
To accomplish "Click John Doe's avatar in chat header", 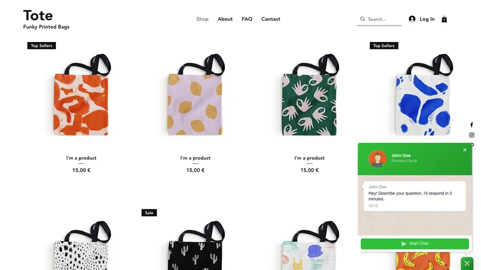I will (378, 159).
